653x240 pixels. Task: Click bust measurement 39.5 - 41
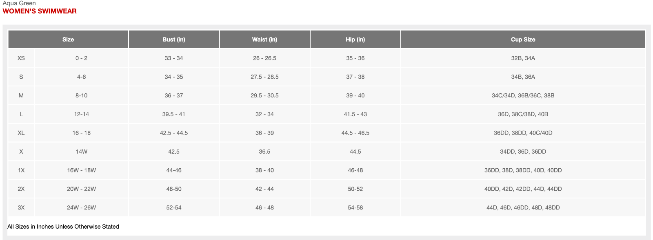(174, 114)
